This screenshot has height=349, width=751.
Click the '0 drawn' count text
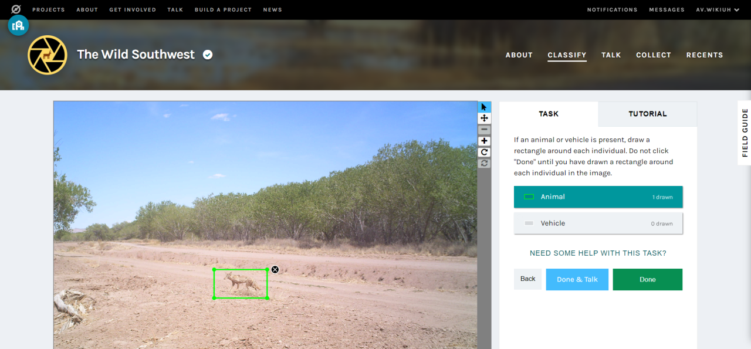(x=662, y=224)
